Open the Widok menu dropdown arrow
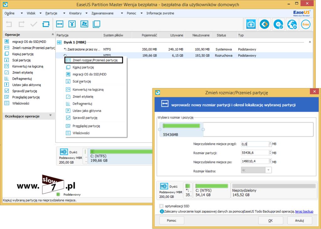The height and width of the screenshot is (229, 321). (40, 13)
